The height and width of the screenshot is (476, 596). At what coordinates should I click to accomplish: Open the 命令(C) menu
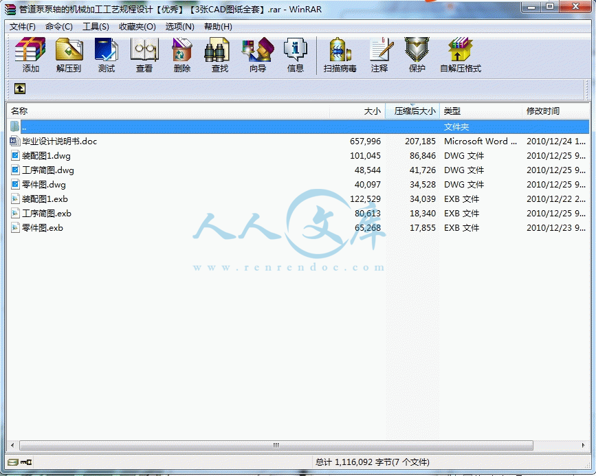click(58, 27)
